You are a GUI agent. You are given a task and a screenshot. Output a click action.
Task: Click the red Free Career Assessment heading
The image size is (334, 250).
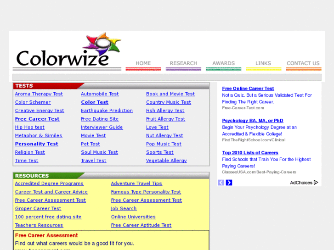click(x=46, y=235)
